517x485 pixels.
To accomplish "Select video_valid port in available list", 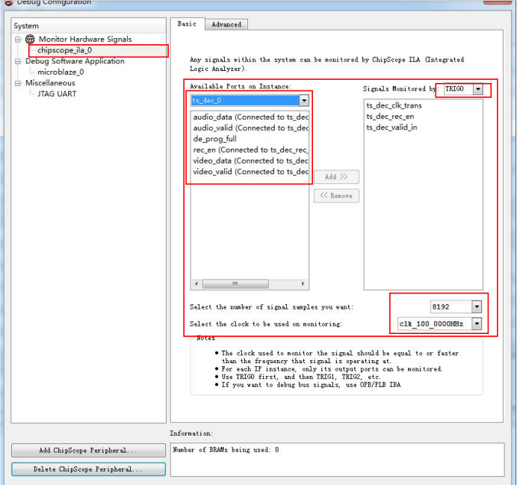I will pyautogui.click(x=250, y=172).
